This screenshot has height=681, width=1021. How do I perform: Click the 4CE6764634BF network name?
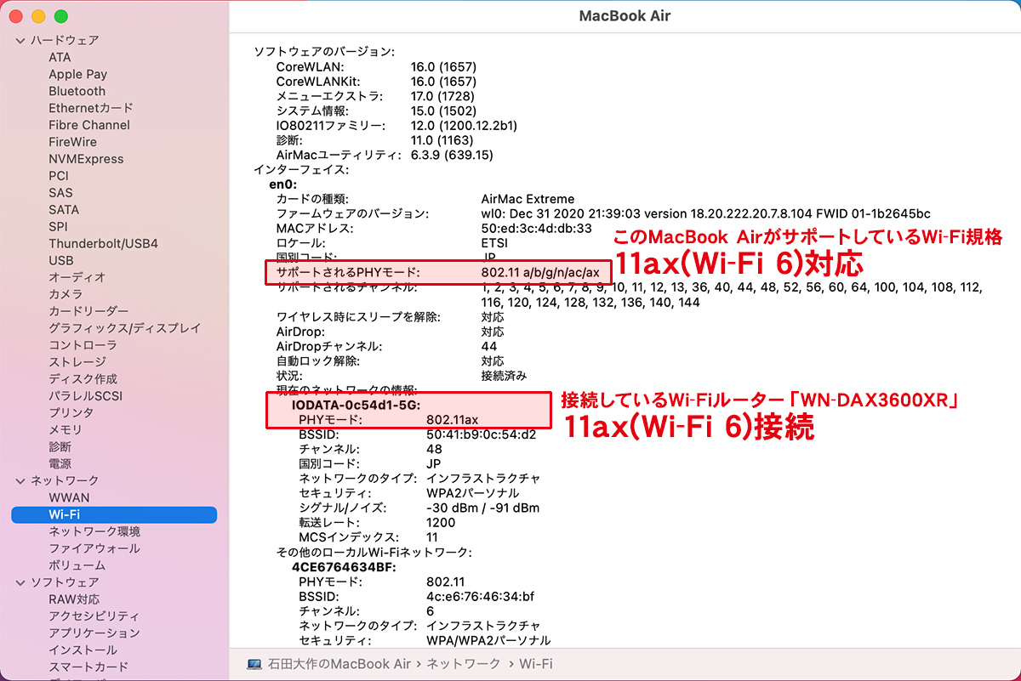[x=344, y=567]
